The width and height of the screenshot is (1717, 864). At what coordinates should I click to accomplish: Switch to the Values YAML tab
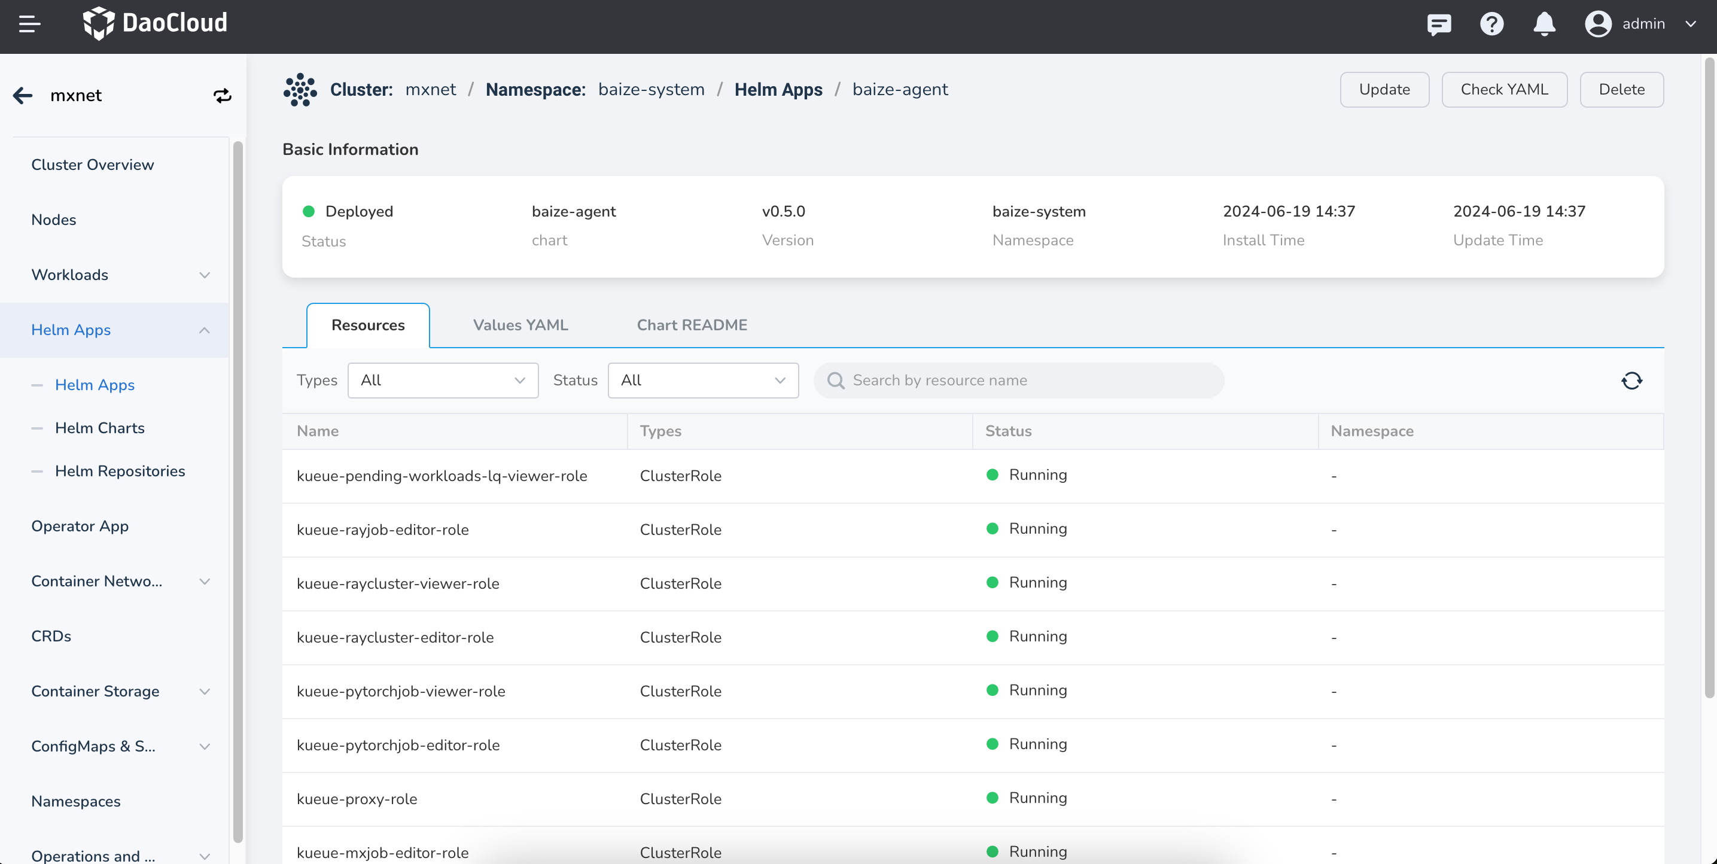(520, 325)
